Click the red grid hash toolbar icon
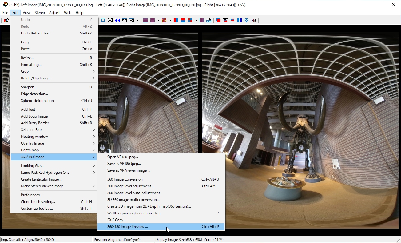 pyautogui.click(x=232, y=20)
